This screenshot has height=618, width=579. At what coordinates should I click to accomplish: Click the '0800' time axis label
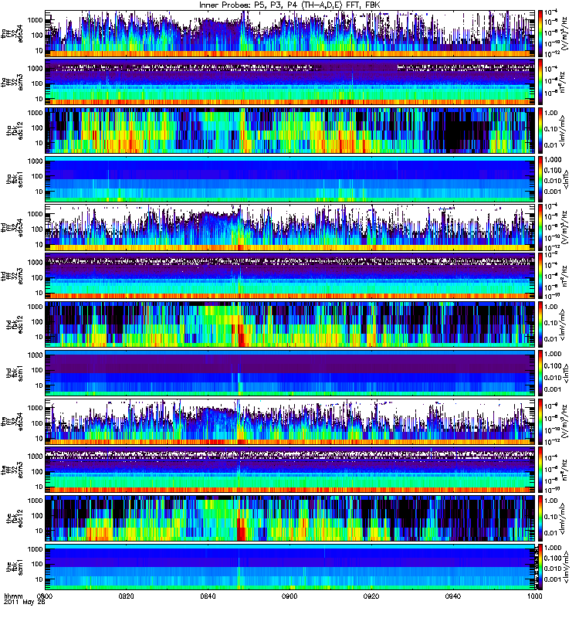(x=45, y=596)
